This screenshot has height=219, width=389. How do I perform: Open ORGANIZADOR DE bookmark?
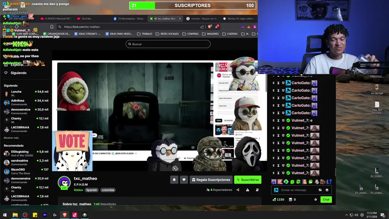point(57,34)
